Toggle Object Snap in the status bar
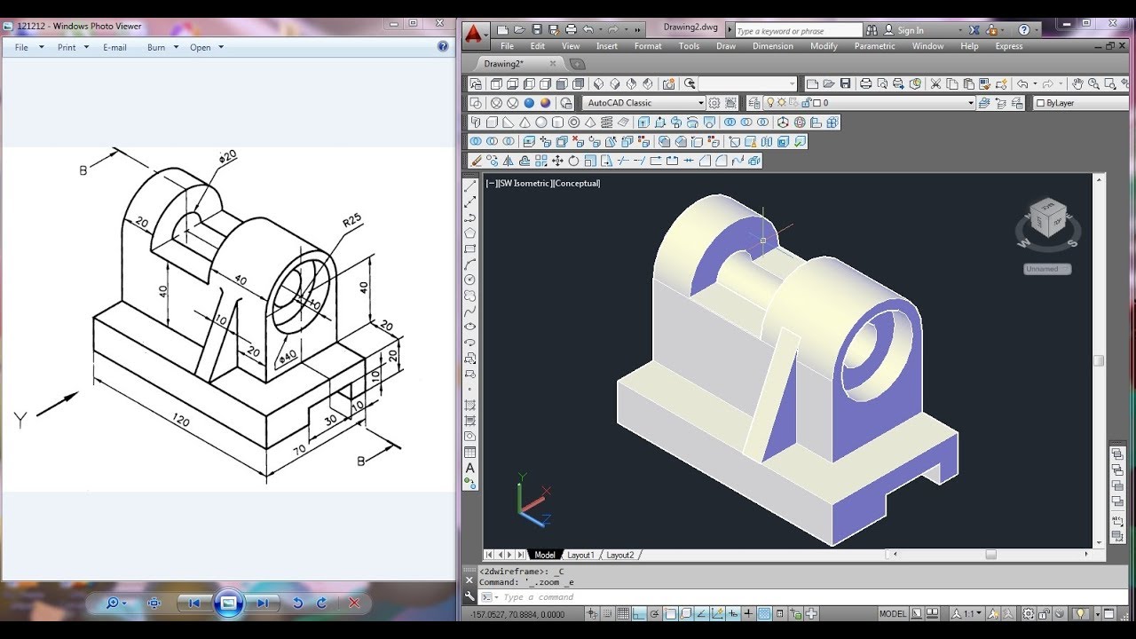Screen dimensions: 1136x639 [671, 613]
